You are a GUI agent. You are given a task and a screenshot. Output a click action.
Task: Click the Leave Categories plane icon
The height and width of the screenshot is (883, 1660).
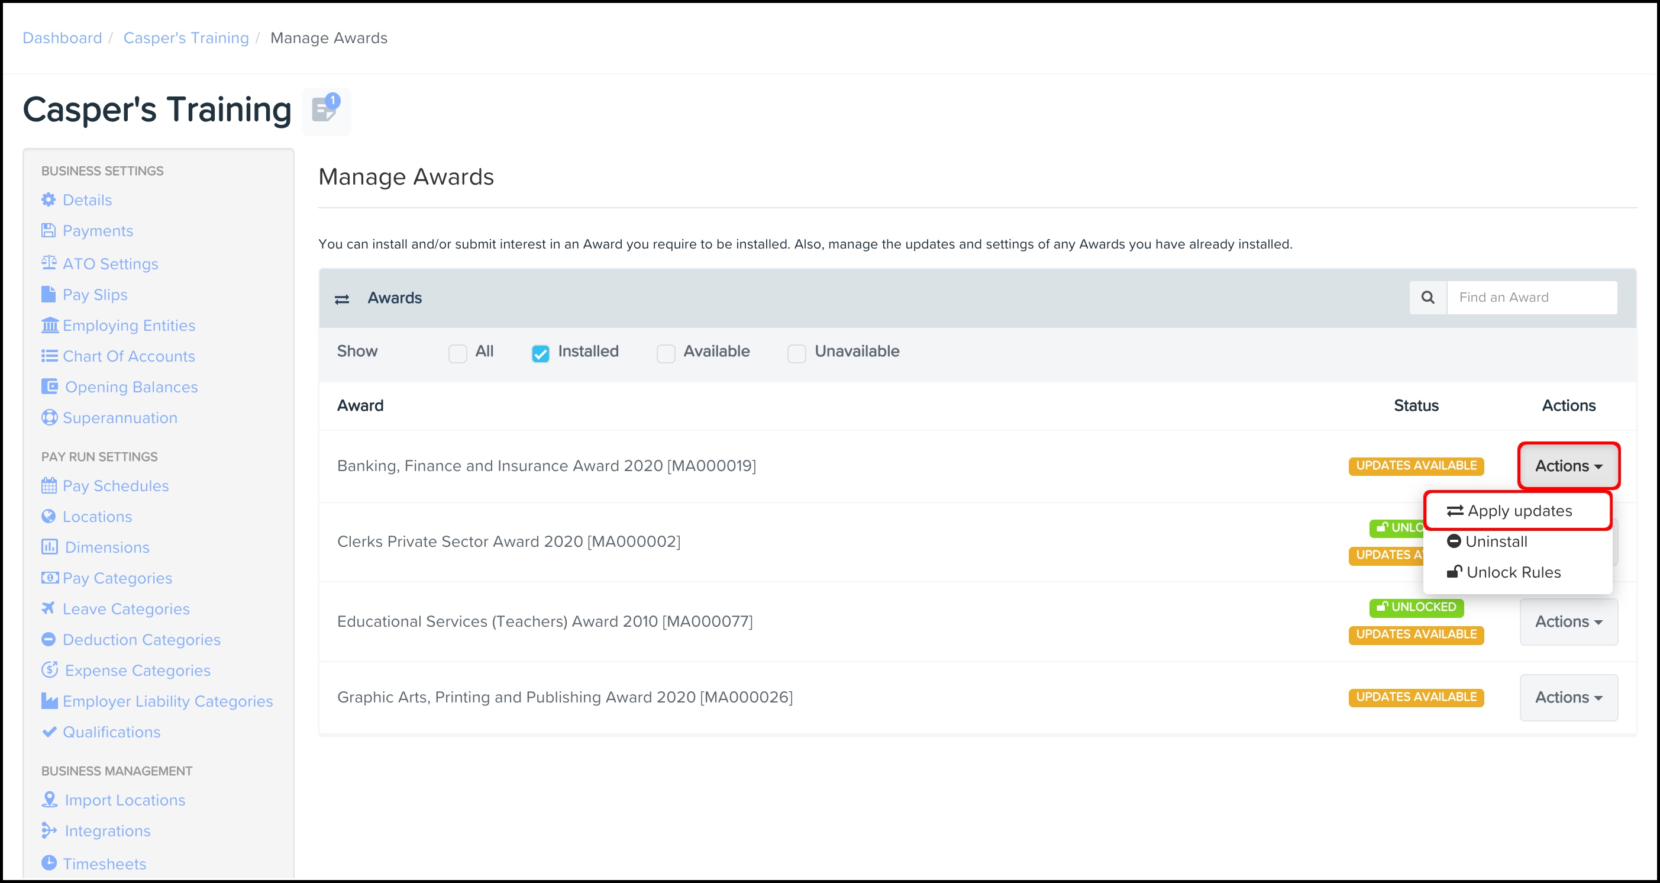point(49,608)
